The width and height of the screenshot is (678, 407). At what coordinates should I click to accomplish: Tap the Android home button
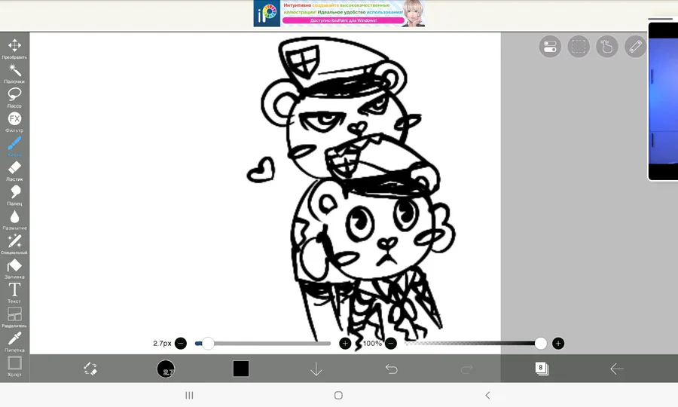[x=338, y=396]
